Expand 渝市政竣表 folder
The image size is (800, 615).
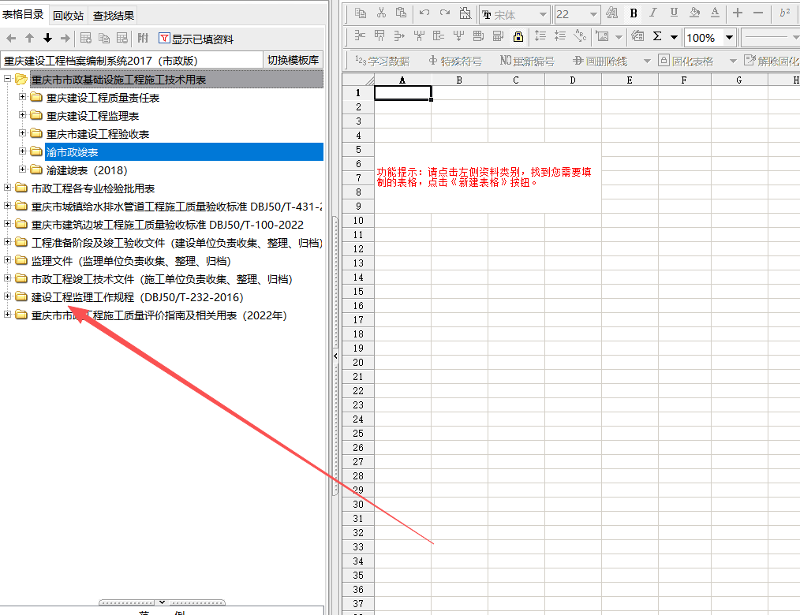pyautogui.click(x=22, y=151)
